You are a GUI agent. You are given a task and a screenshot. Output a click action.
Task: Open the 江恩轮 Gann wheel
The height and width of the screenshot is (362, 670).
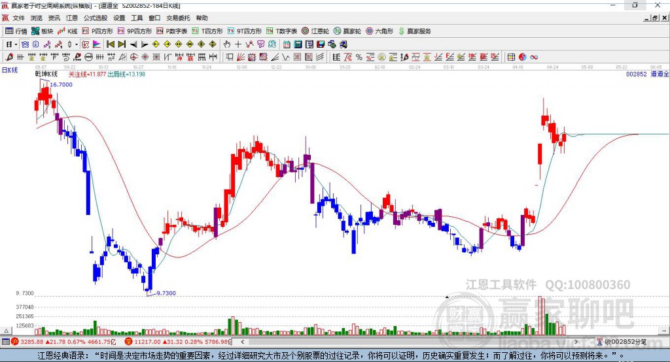point(315,31)
